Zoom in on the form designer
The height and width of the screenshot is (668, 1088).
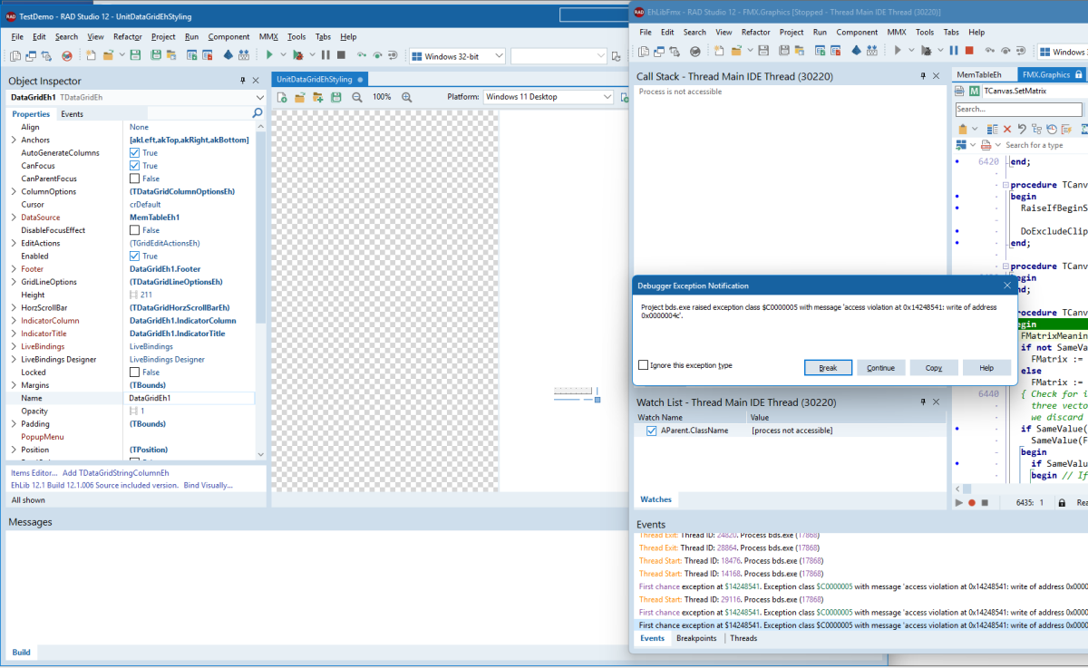tap(406, 97)
